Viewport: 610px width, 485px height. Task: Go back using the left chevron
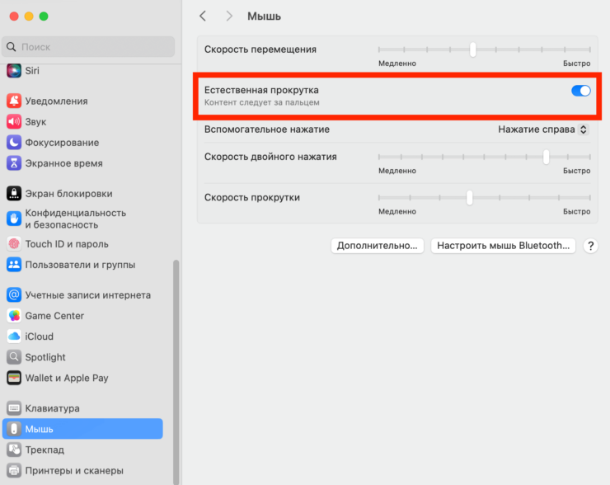(204, 16)
